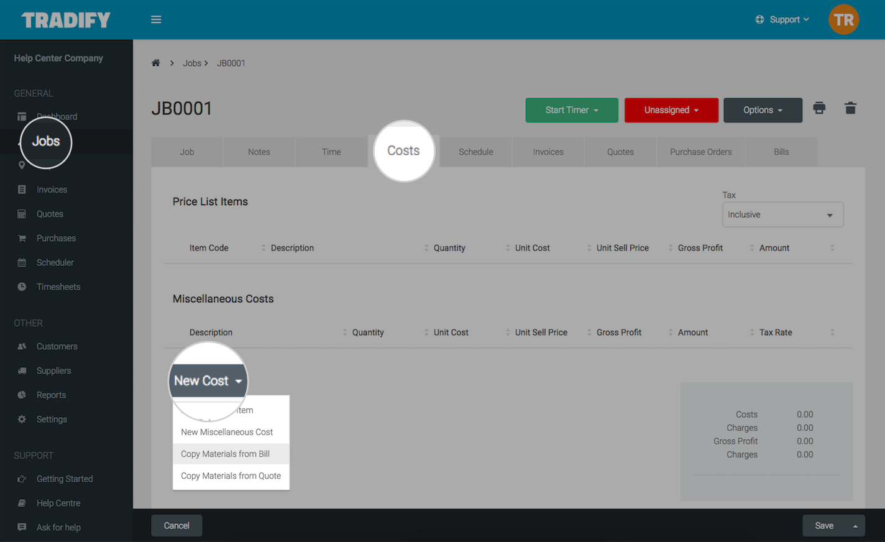The image size is (885, 542).
Task: Go to Jobs breadcrumb link
Action: 192,63
